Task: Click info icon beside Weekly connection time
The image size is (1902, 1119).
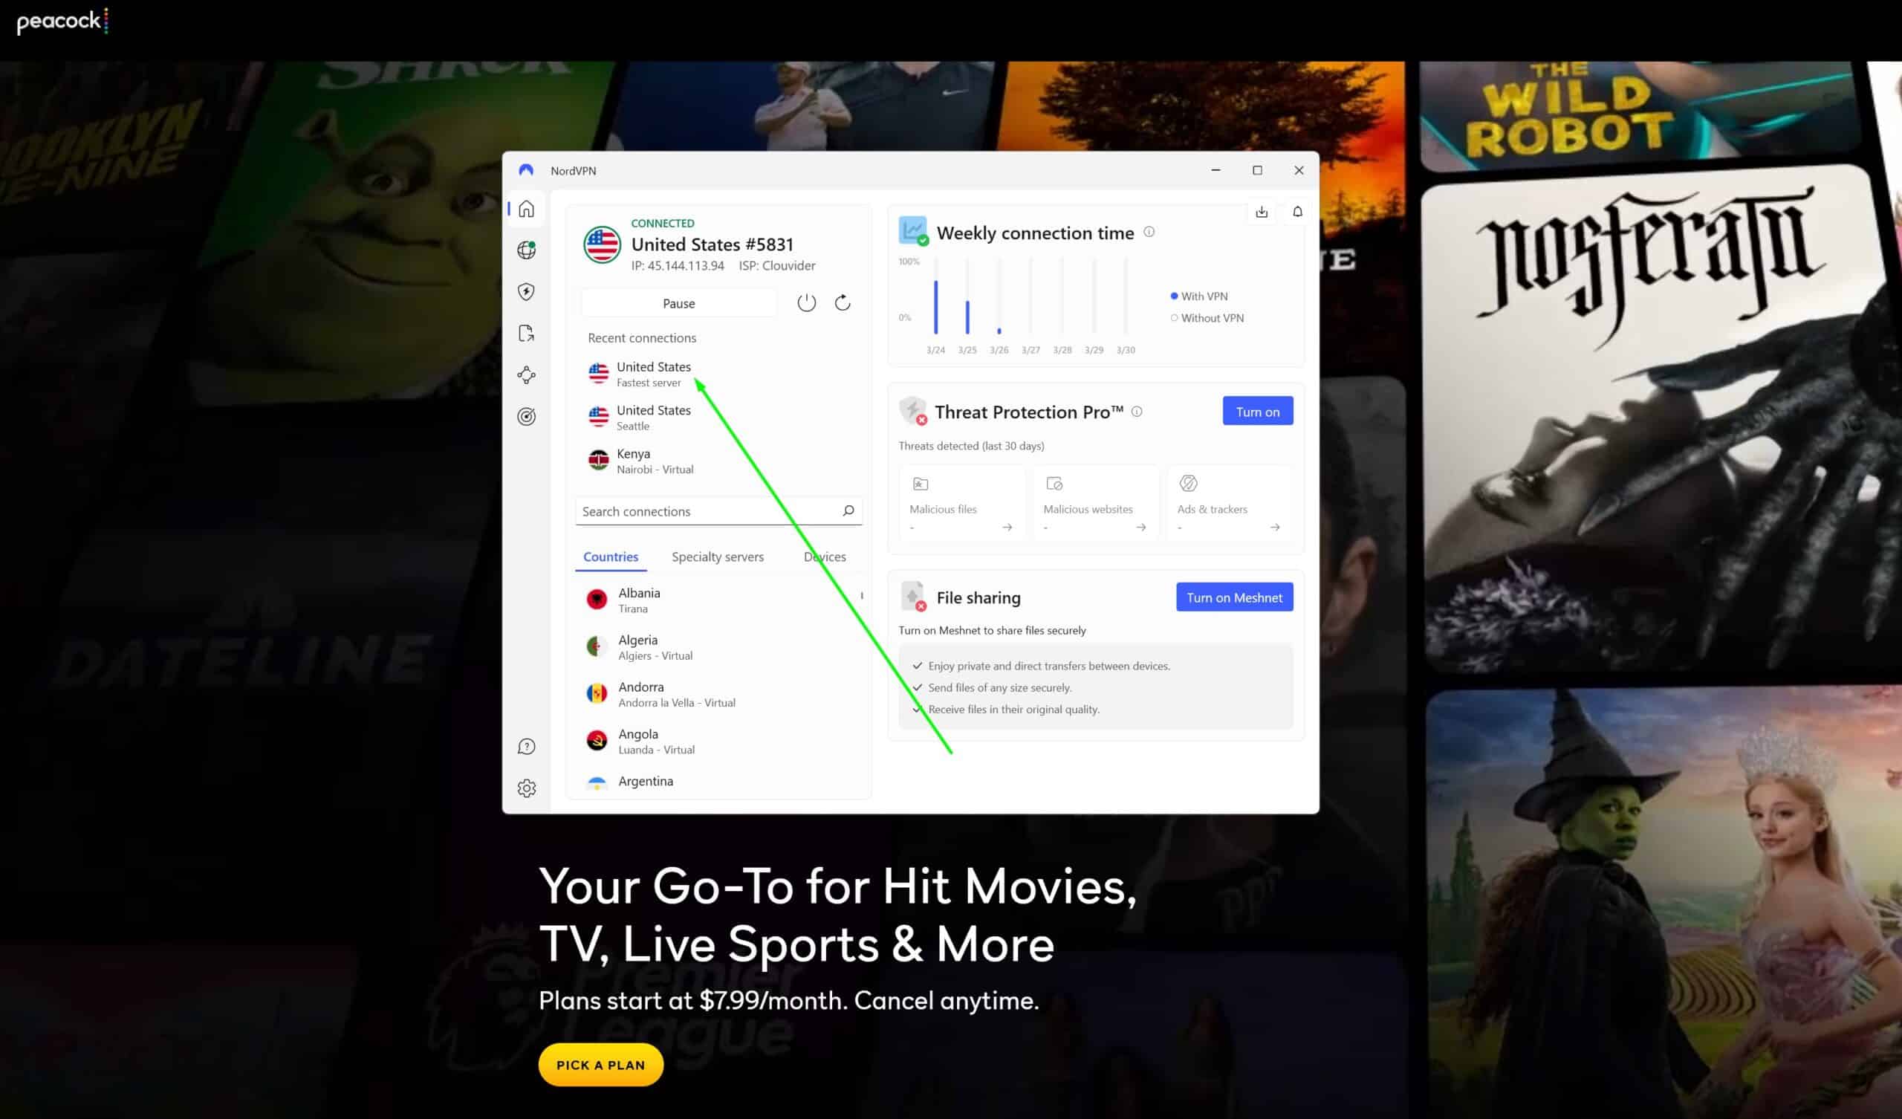Action: [1149, 232]
